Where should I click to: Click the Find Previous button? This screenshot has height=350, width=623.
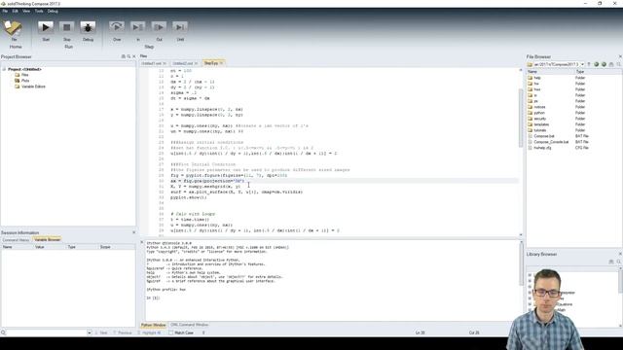pyautogui.click(x=123, y=332)
